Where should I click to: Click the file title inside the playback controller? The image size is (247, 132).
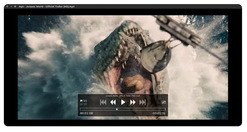pyautogui.click(x=123, y=96)
